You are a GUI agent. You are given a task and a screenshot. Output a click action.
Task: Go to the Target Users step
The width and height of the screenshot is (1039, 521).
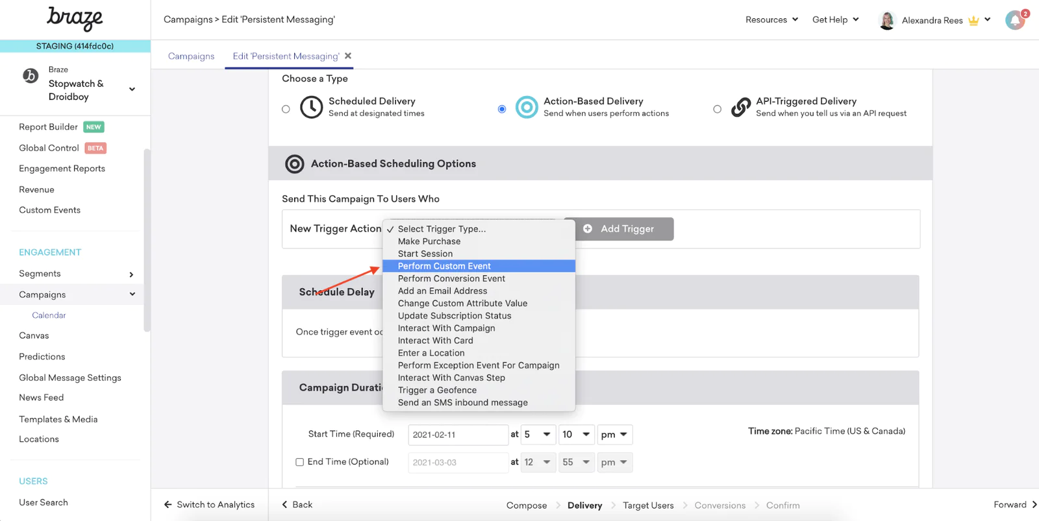(x=648, y=505)
